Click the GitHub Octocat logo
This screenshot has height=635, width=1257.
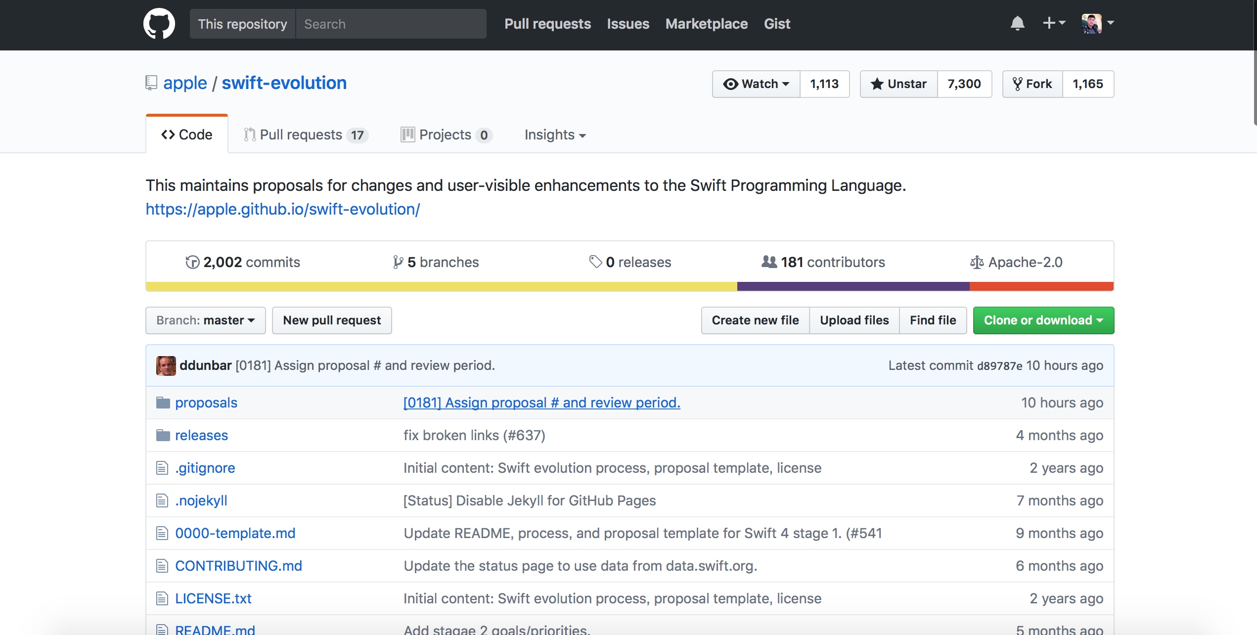pyautogui.click(x=159, y=23)
